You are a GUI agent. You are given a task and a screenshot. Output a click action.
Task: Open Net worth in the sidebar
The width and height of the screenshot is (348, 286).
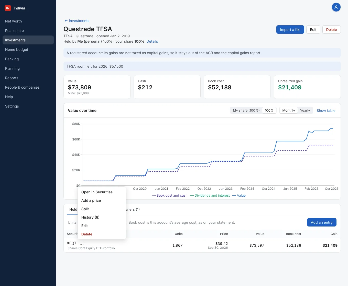click(28, 21)
